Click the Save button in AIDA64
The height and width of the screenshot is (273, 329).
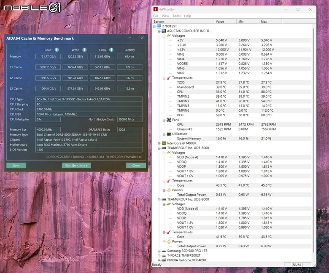tap(16, 165)
